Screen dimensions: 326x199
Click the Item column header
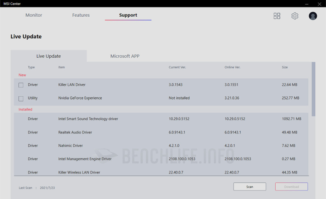click(61, 67)
